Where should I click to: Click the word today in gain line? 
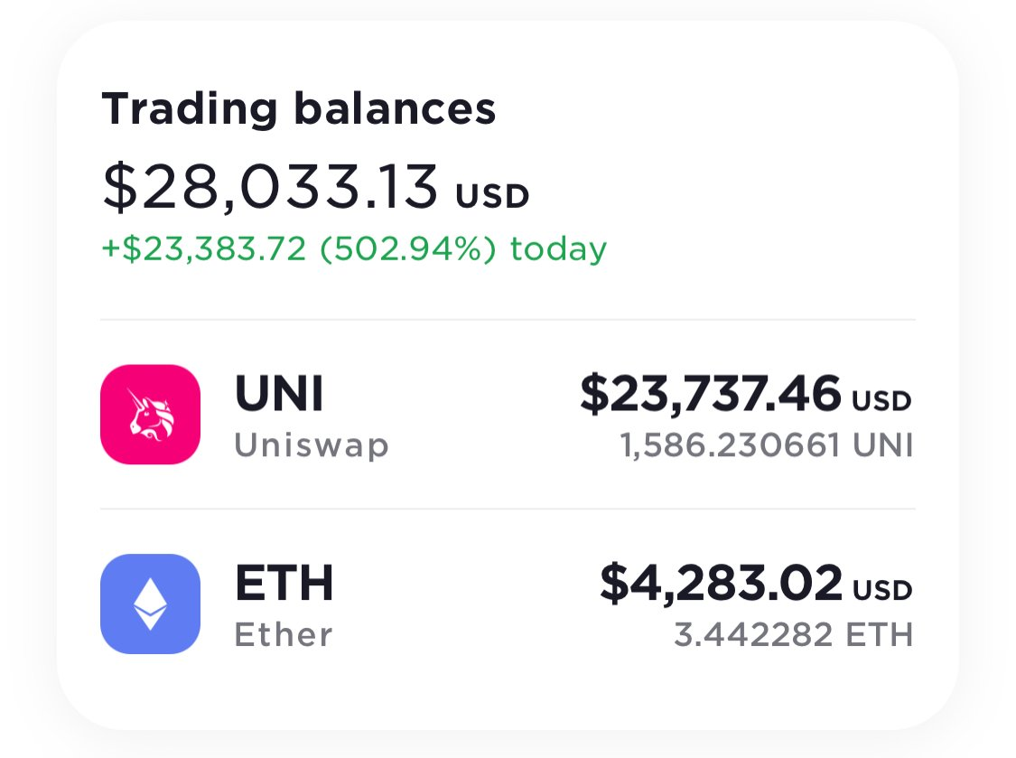click(x=558, y=249)
